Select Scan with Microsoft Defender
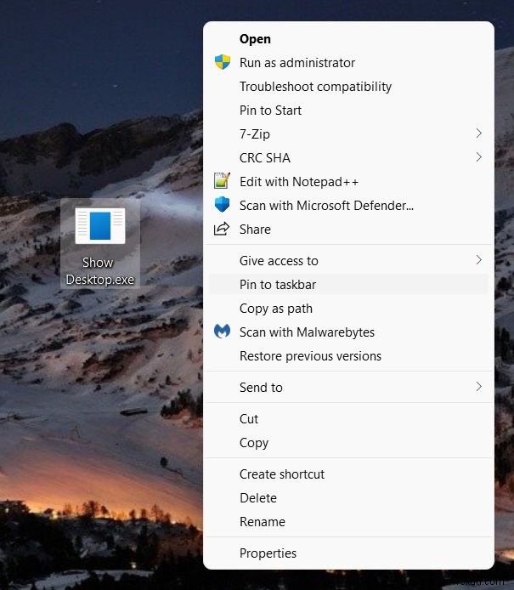This screenshot has height=590, width=514. tap(348, 206)
